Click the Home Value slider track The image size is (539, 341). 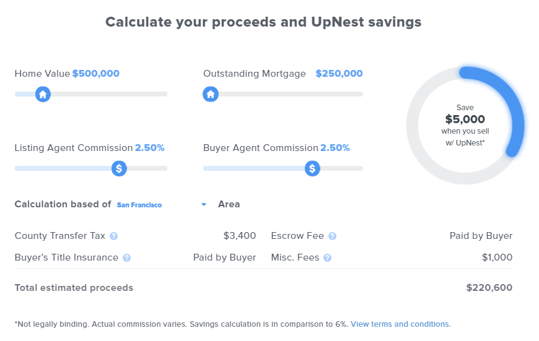(112, 94)
